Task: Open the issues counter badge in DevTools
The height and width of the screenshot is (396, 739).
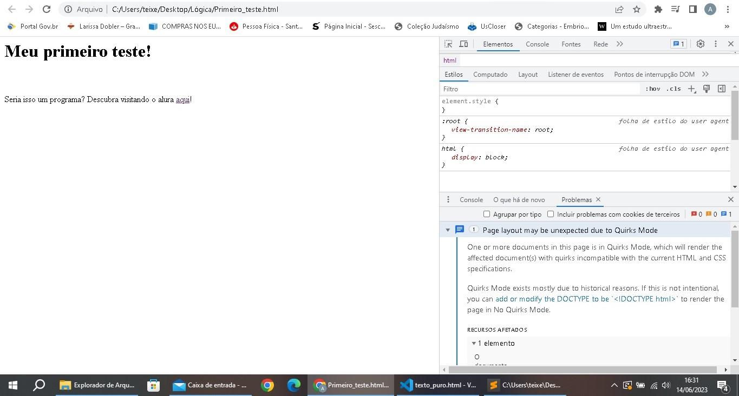Action: pos(678,44)
